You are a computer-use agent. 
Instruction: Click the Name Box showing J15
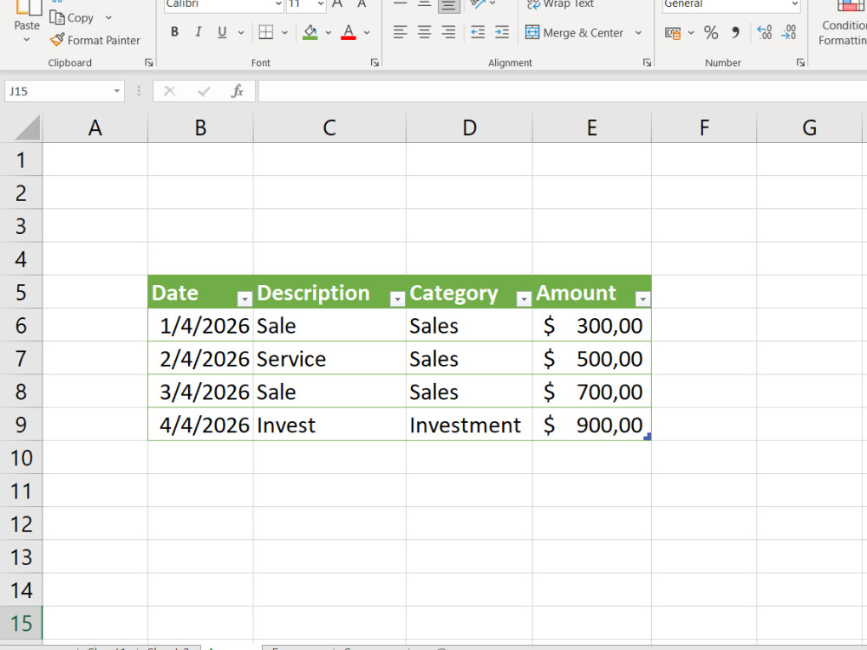click(x=58, y=91)
